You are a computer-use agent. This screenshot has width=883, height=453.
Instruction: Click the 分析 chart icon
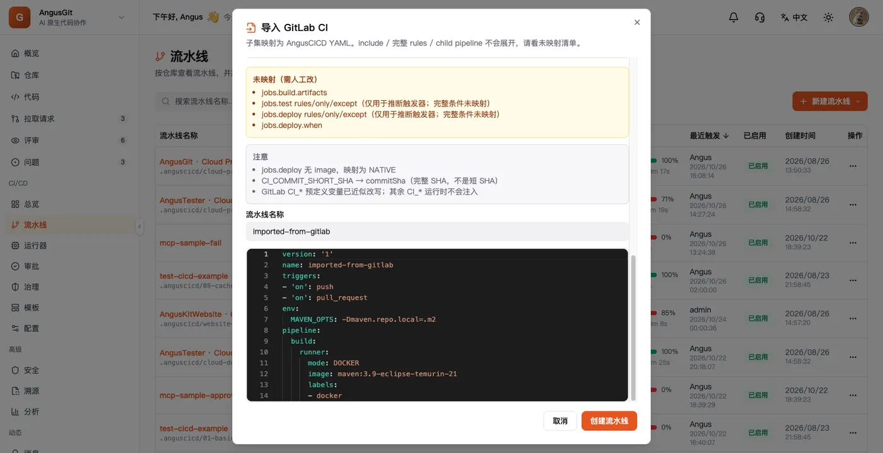[16, 411]
